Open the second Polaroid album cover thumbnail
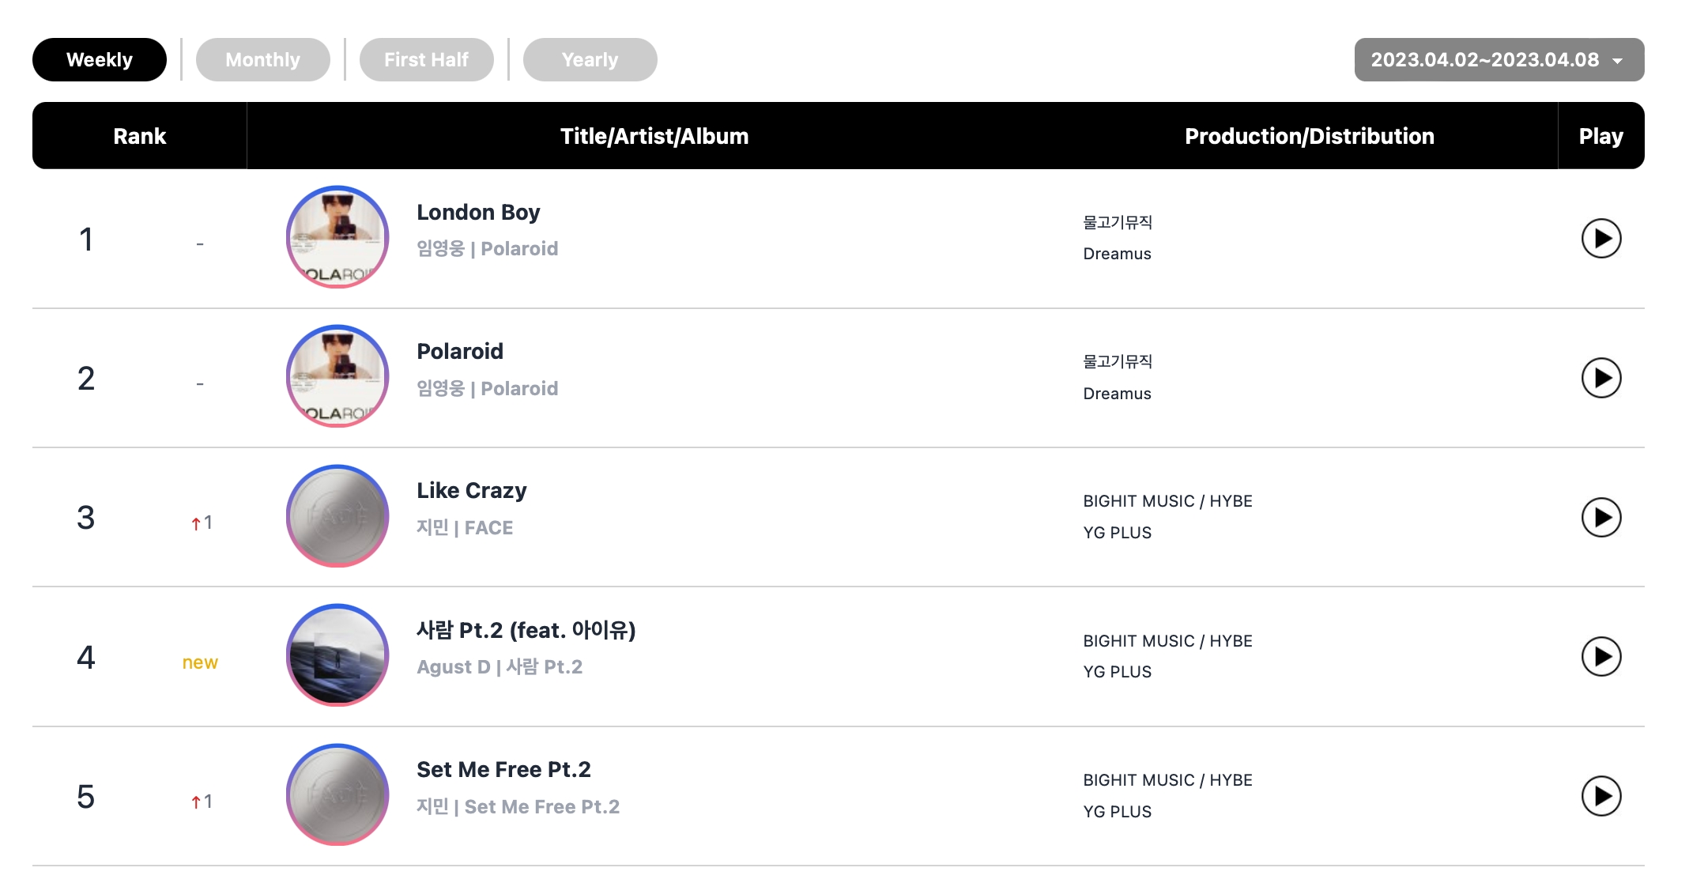The height and width of the screenshot is (879, 1689). pyautogui.click(x=337, y=376)
